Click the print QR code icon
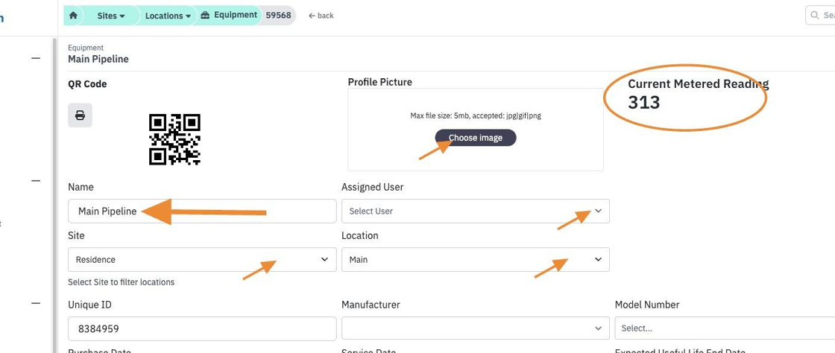The height and width of the screenshot is (353, 835). (x=80, y=115)
